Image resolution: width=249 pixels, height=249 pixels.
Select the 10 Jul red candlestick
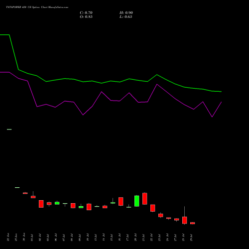coord(89,207)
